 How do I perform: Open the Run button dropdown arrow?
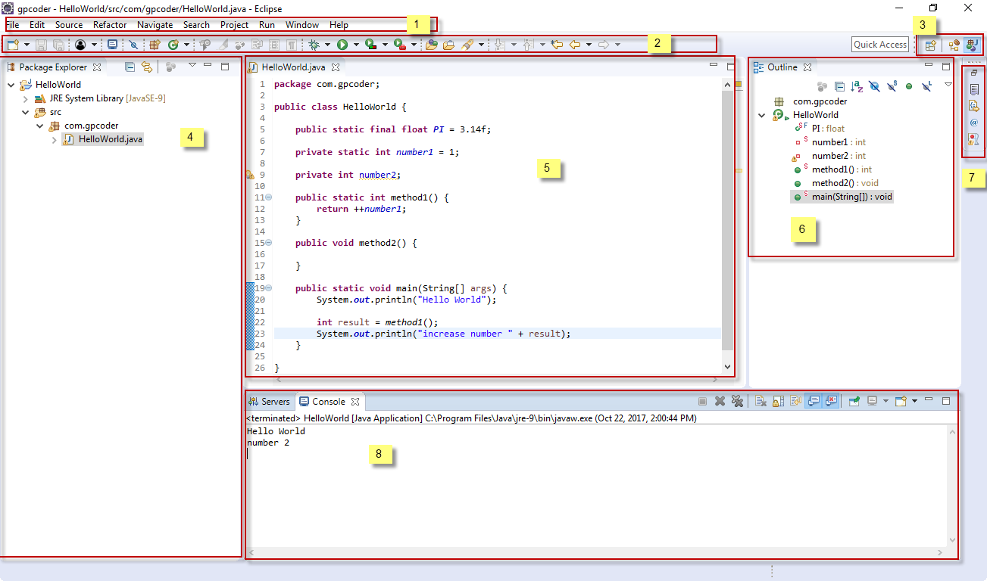coord(356,45)
